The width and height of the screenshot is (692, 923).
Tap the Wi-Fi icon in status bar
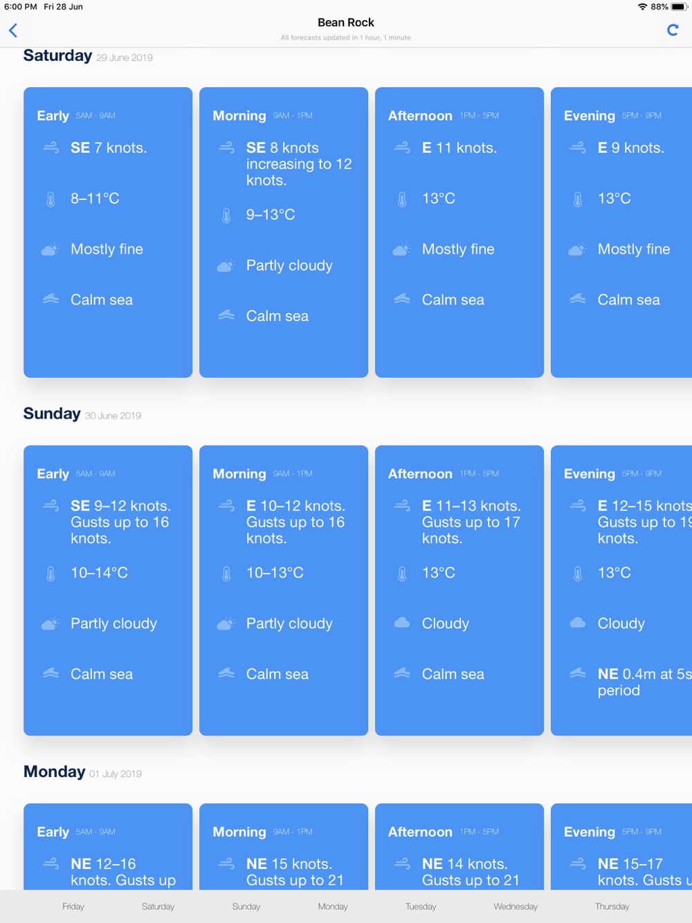coord(643,7)
